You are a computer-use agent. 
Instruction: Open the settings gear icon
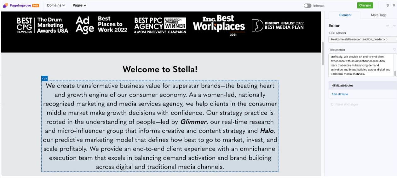tap(388, 5)
